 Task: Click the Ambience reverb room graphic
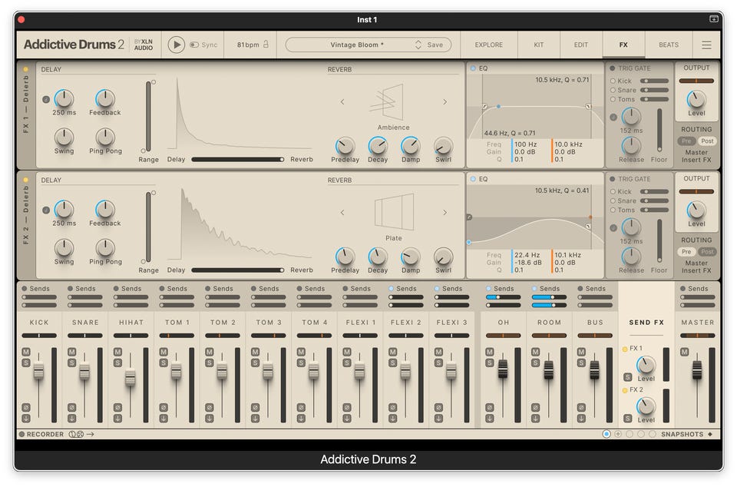(387, 102)
